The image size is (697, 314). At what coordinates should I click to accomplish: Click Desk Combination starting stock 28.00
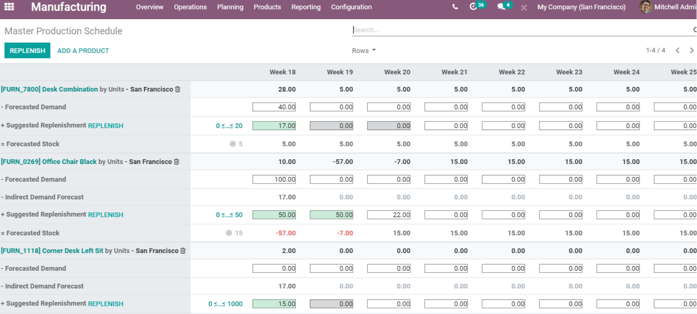(x=287, y=89)
